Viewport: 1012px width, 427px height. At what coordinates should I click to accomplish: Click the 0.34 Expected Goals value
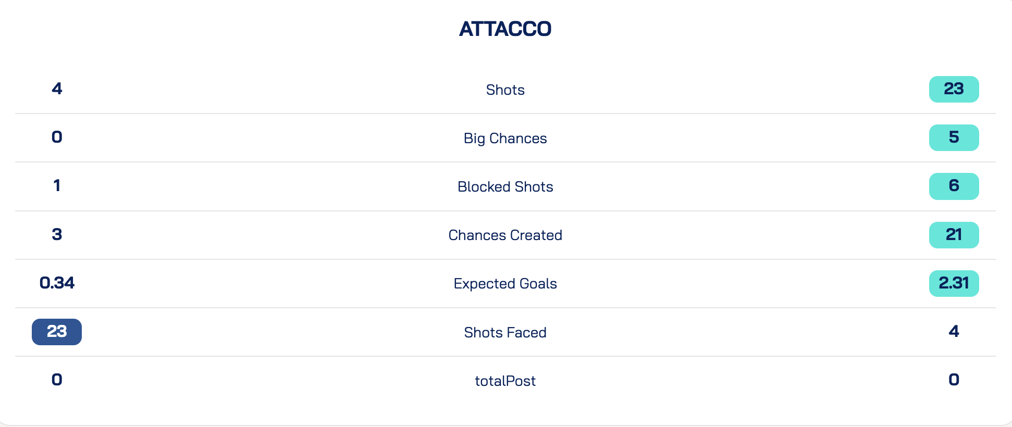click(57, 283)
